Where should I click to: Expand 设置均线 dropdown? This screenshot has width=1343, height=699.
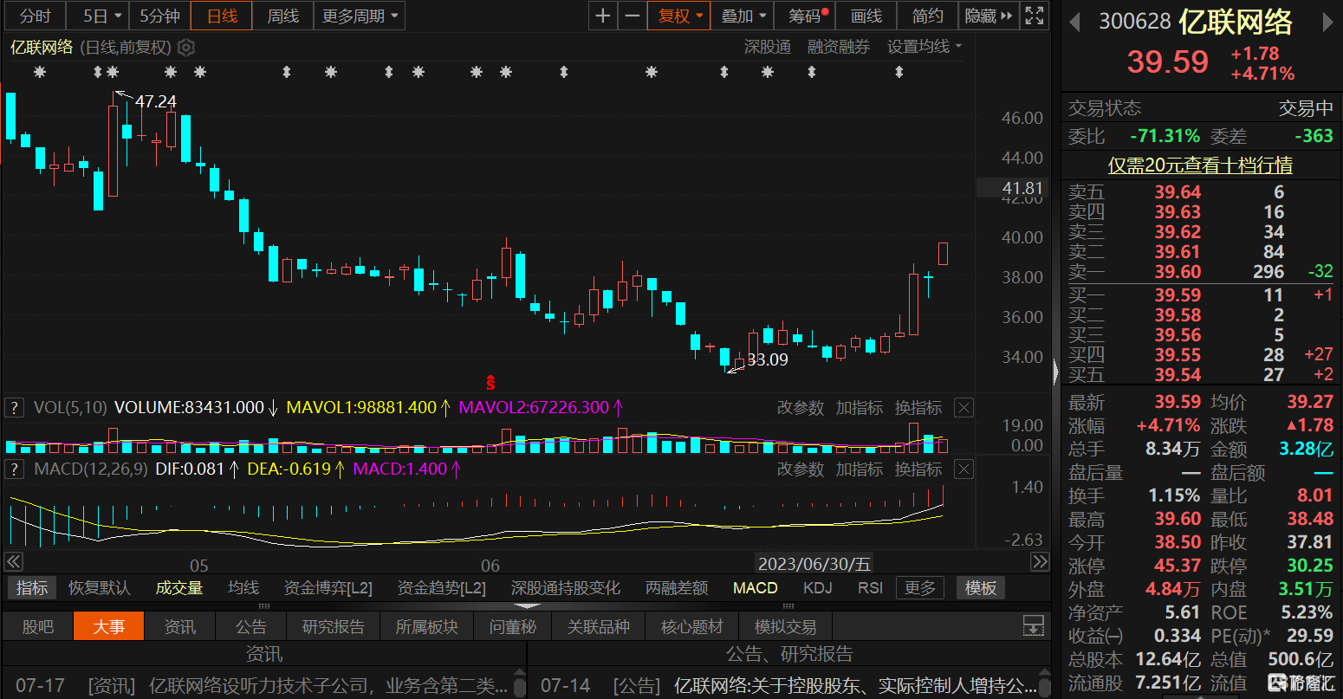click(x=925, y=47)
